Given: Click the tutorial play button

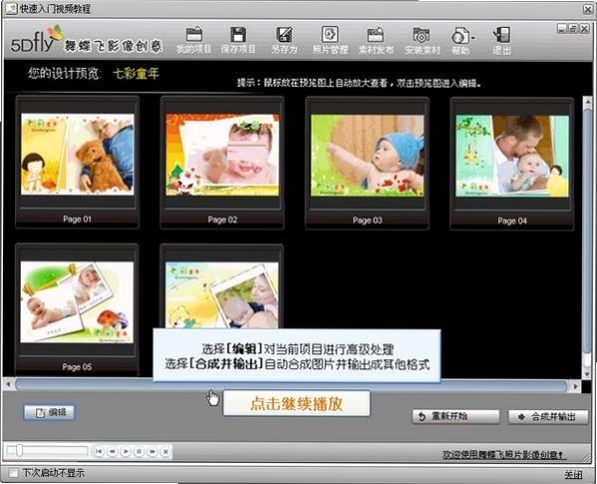Looking at the screenshot, I should [x=126, y=452].
